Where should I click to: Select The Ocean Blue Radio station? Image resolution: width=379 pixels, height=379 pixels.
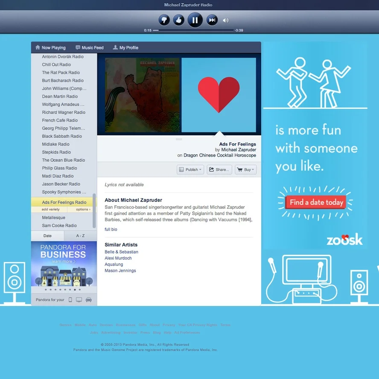click(x=64, y=160)
